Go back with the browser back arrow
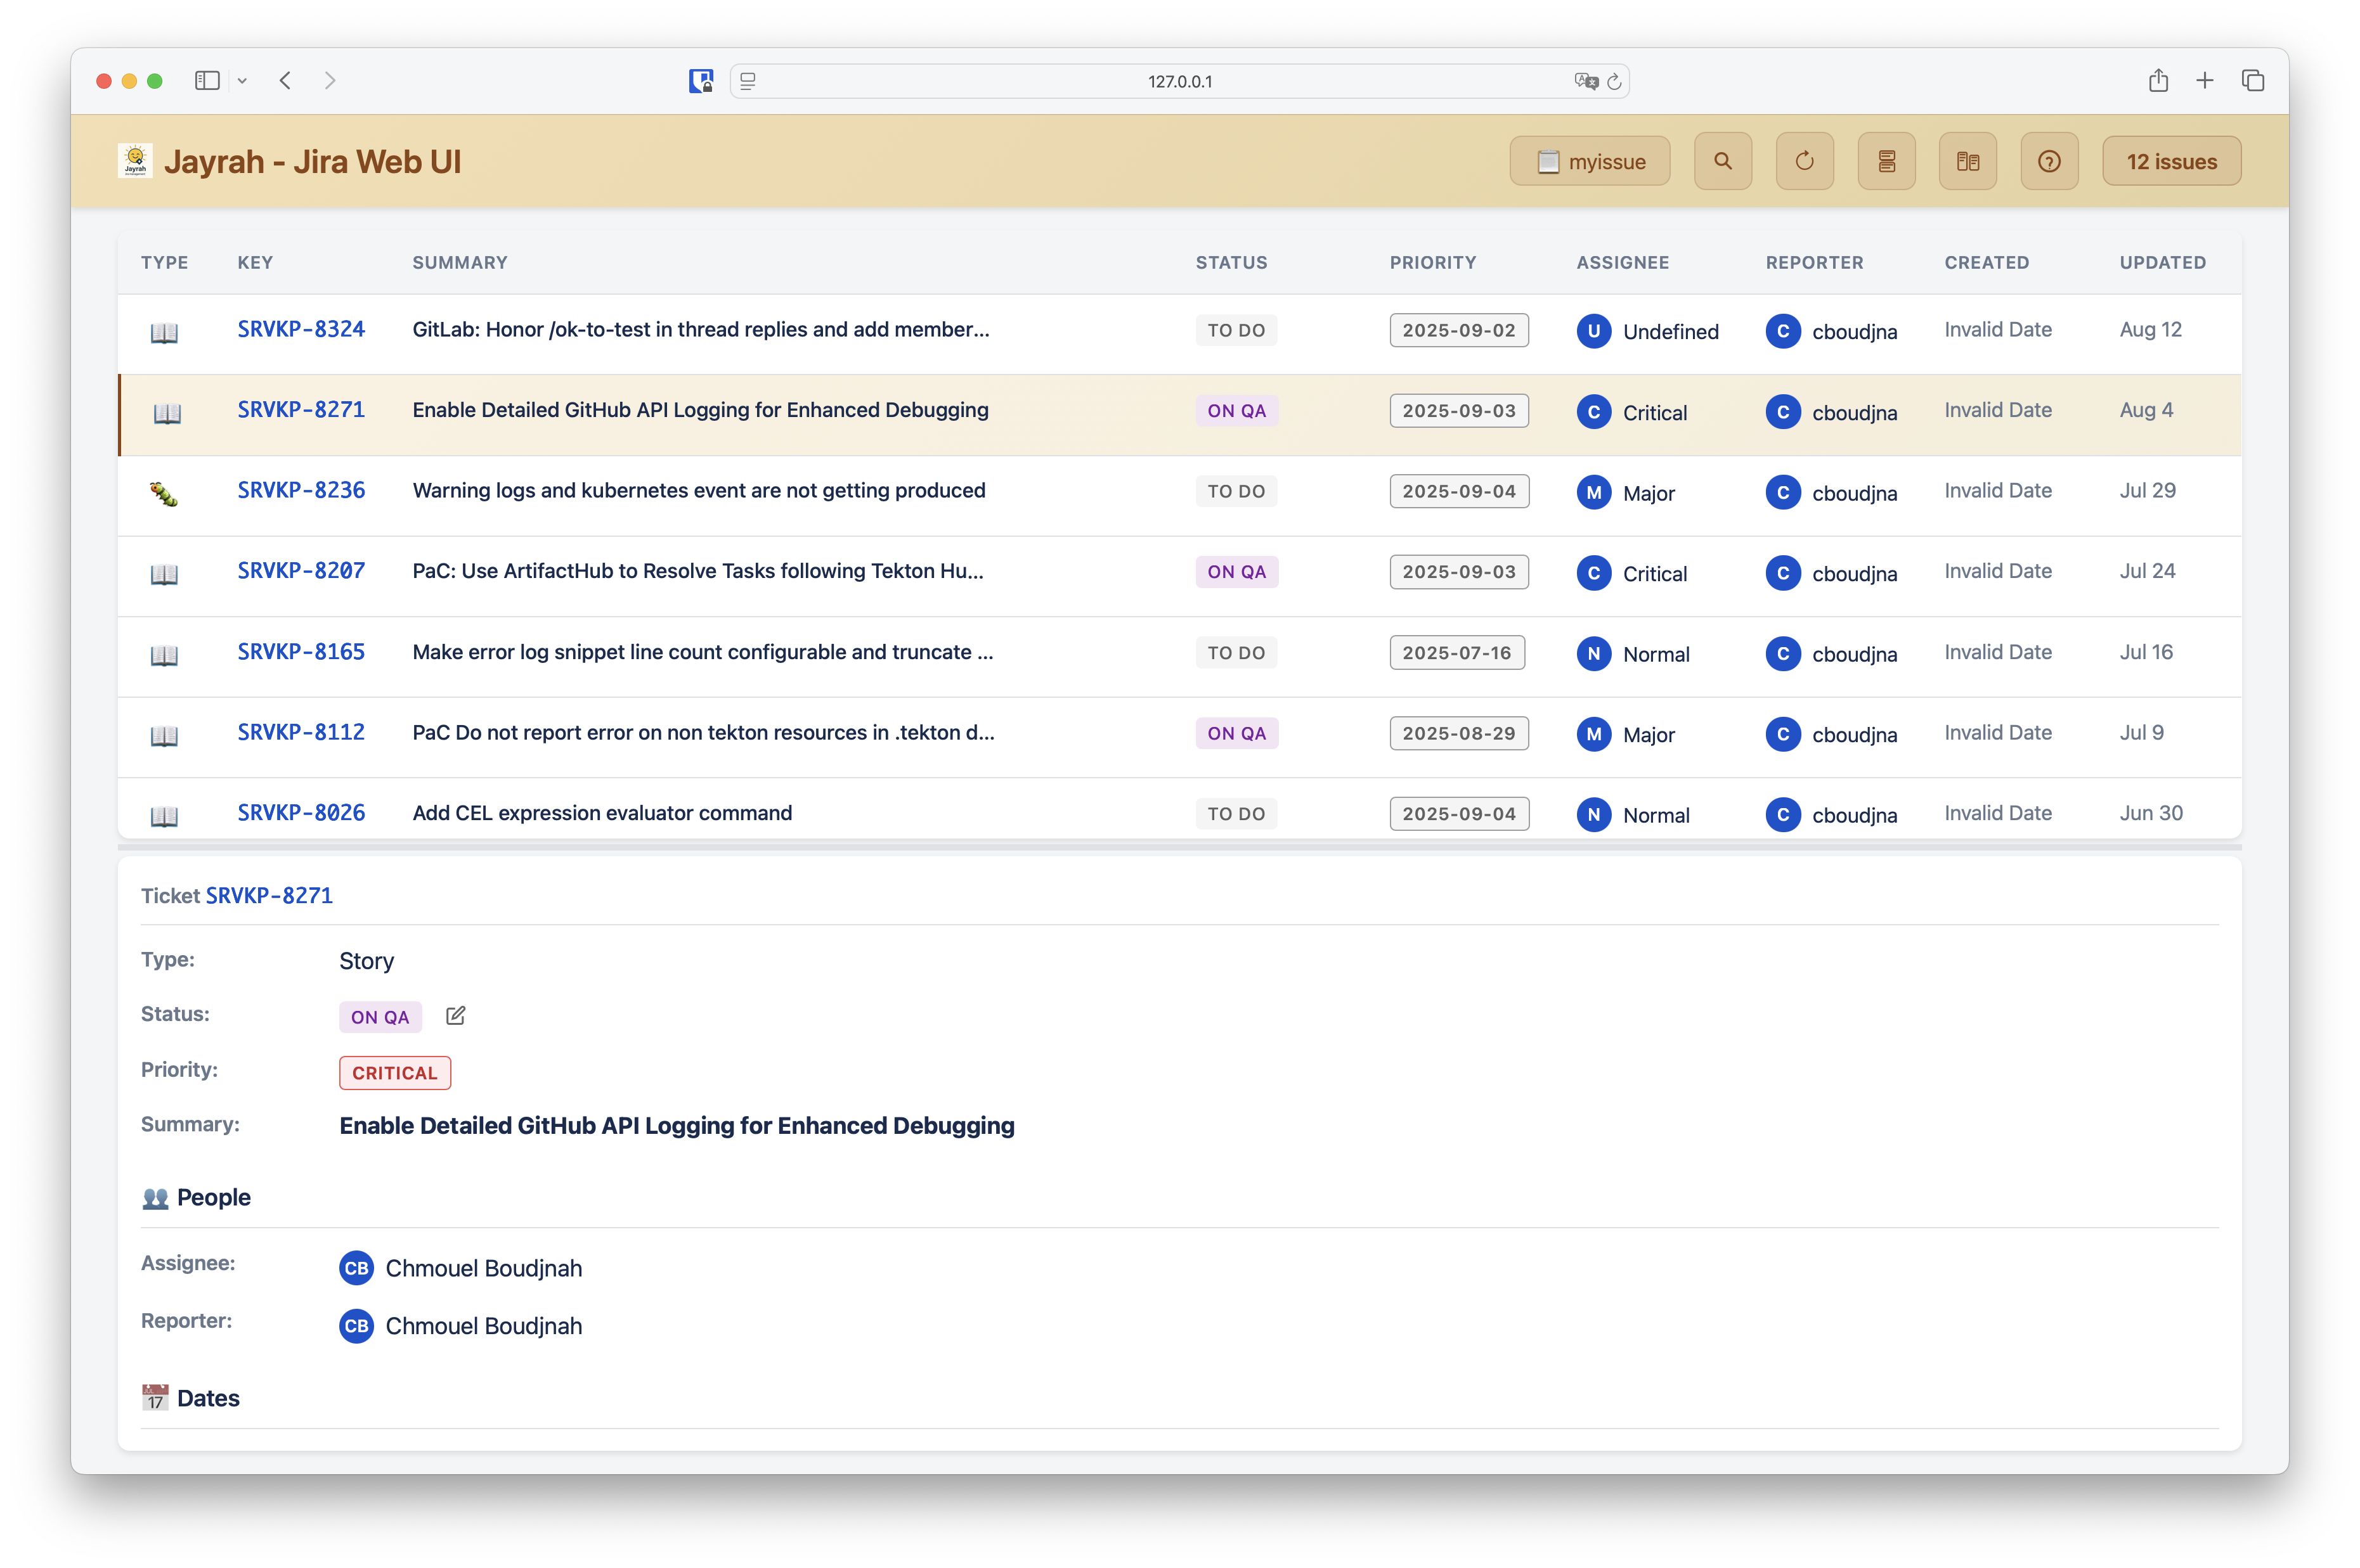Image resolution: width=2360 pixels, height=1568 pixels. pyautogui.click(x=285, y=80)
